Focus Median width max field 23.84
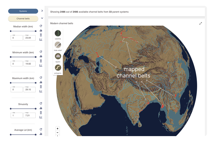Image resolution: width=214 pixels, height=142 pixels. pos(29,38)
